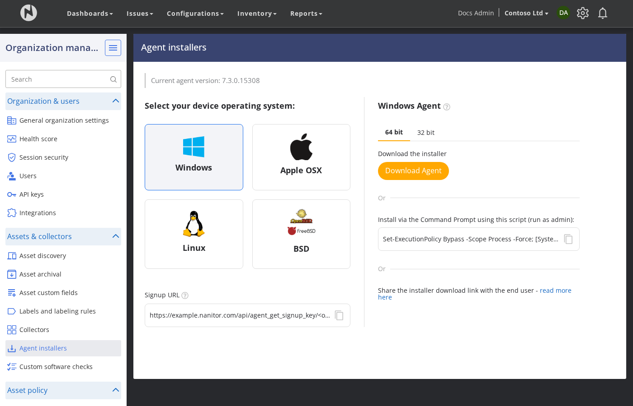
Task: Switch to the 32 bit tab
Action: point(426,133)
